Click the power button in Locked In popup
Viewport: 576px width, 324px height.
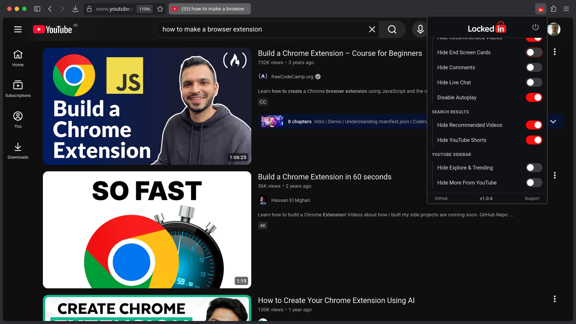pos(536,27)
